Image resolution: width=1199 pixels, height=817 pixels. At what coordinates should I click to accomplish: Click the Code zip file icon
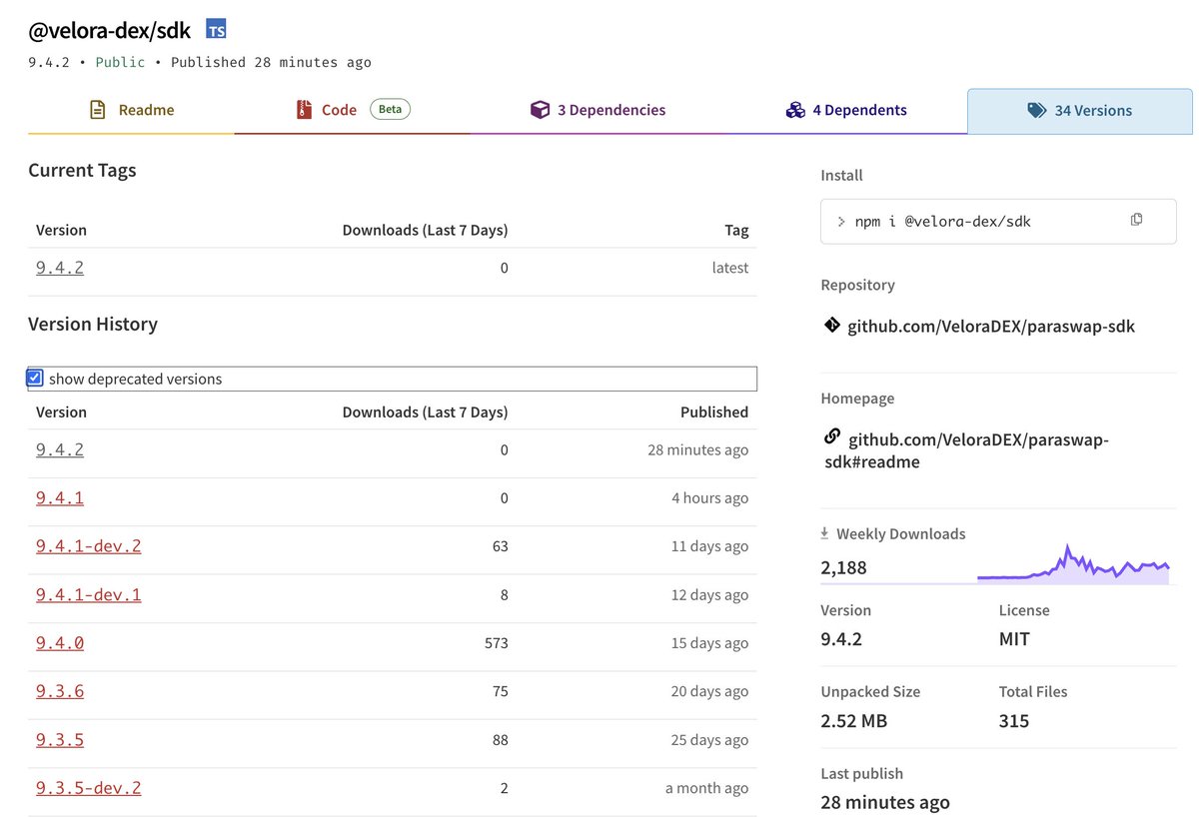pyautogui.click(x=304, y=110)
